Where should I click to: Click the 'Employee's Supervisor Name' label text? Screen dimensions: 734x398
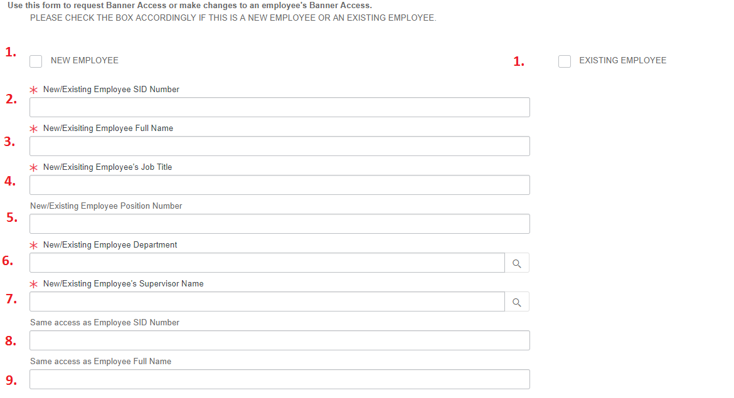(x=123, y=284)
